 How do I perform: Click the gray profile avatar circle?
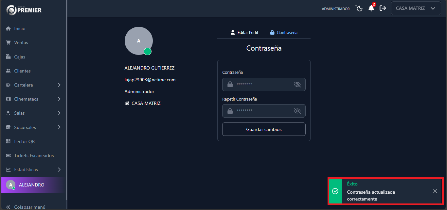[x=138, y=40]
